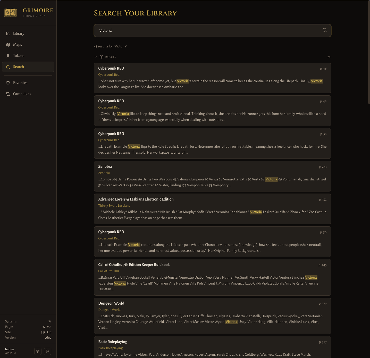This screenshot has height=358, width=370.
Task: Collapse the Books results section chevron
Action: (x=96, y=57)
